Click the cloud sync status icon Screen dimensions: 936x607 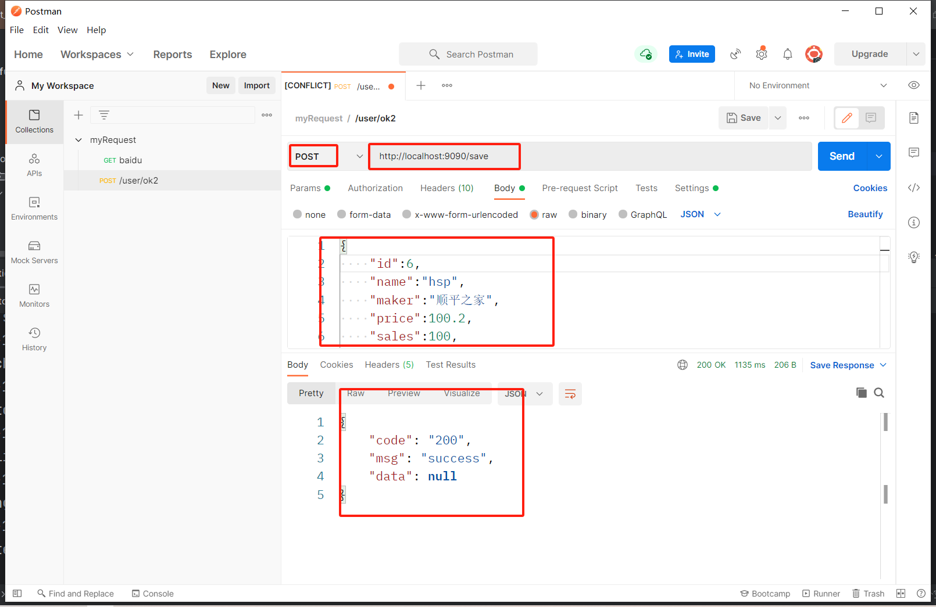pyautogui.click(x=646, y=54)
